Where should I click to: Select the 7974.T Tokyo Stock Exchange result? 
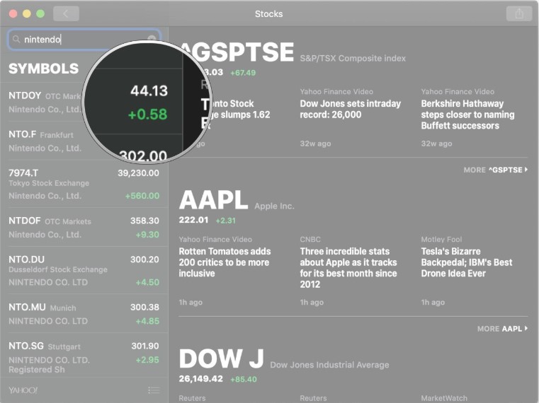click(x=84, y=184)
